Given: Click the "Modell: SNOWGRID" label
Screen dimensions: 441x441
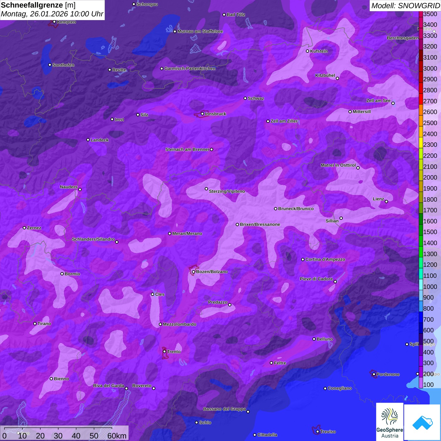Looking at the screenshot, I should [x=405, y=6].
